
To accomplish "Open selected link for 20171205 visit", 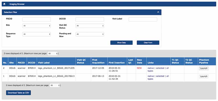I will (x=160, y=68).
